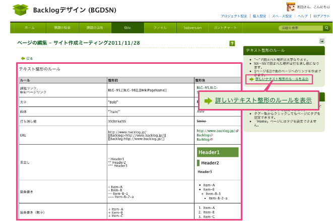Select the ルール column header
Image resolution: width=333 pixels, height=221 pixels.
click(63, 80)
